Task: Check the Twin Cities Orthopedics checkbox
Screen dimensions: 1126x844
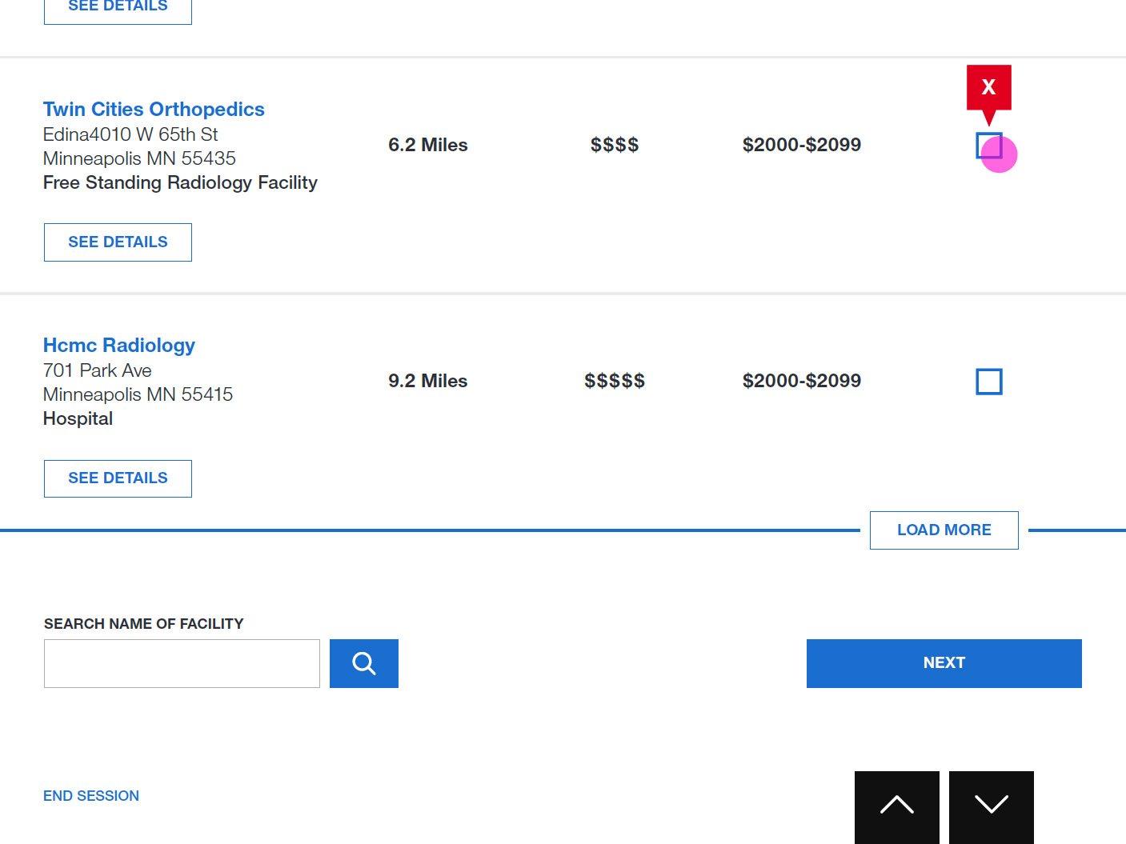Action: (989, 146)
